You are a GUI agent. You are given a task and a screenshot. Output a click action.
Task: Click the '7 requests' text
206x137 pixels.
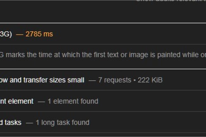click(x=114, y=80)
